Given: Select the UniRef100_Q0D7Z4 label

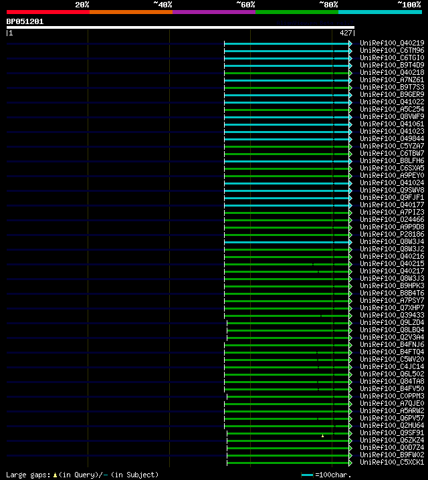Looking at the screenshot, I should [x=392, y=447].
